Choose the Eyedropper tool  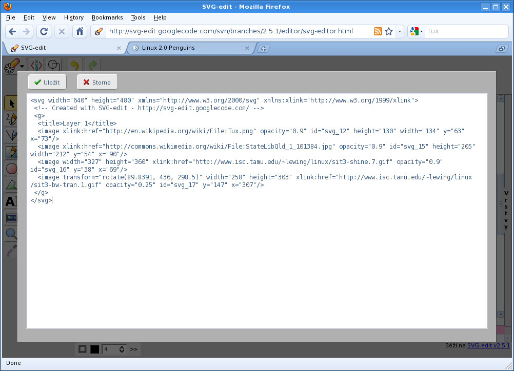(x=11, y=251)
